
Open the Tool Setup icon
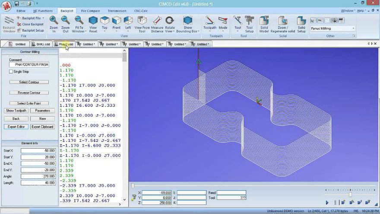point(249,24)
